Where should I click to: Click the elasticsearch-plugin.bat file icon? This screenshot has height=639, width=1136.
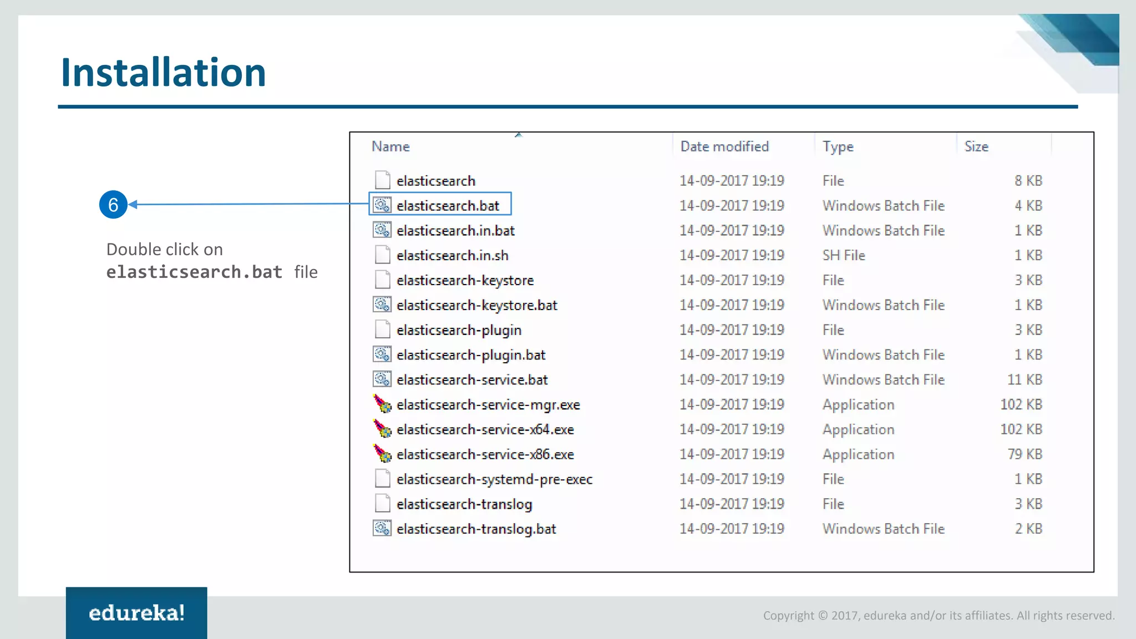382,354
